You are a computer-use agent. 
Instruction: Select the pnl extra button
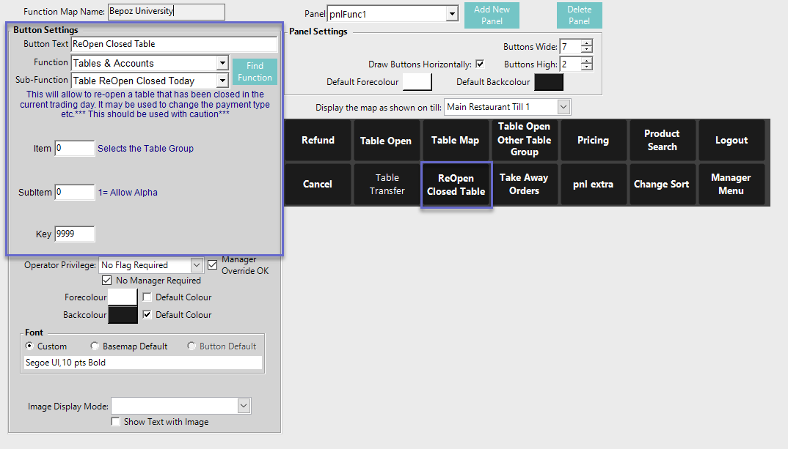pyautogui.click(x=593, y=184)
